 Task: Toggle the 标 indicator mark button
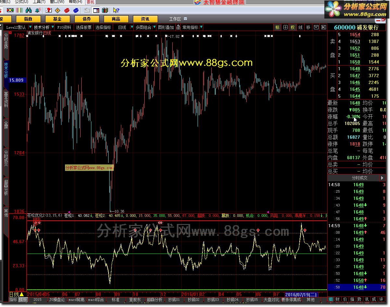click(x=278, y=27)
